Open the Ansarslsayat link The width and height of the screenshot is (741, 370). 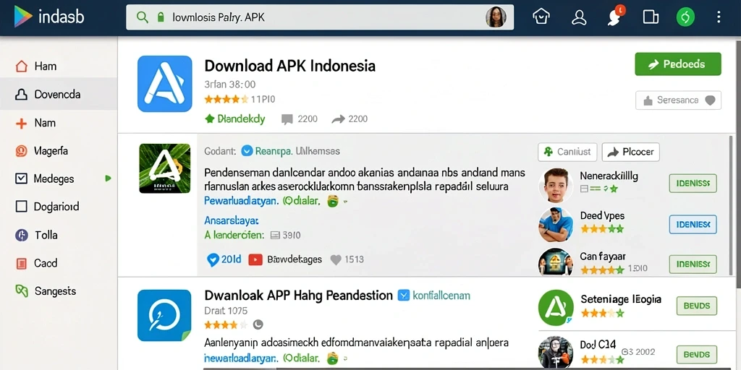(x=231, y=220)
